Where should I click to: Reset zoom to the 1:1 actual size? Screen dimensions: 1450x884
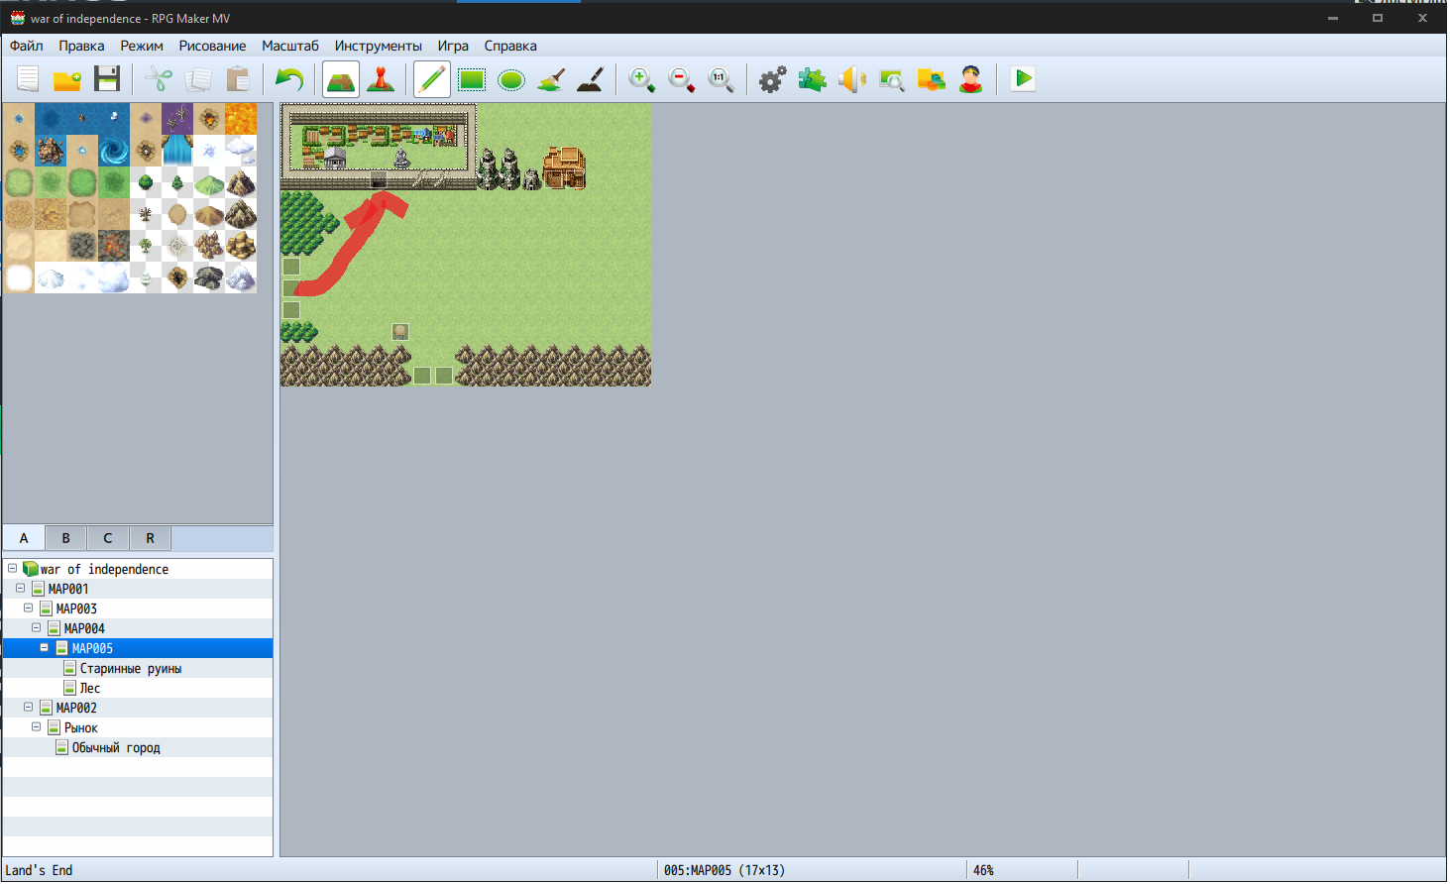tap(722, 79)
